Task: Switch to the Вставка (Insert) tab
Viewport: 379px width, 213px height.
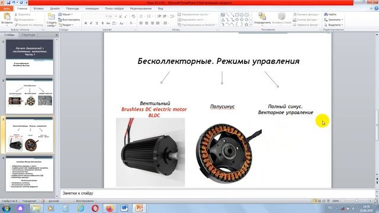Action: [x=38, y=8]
